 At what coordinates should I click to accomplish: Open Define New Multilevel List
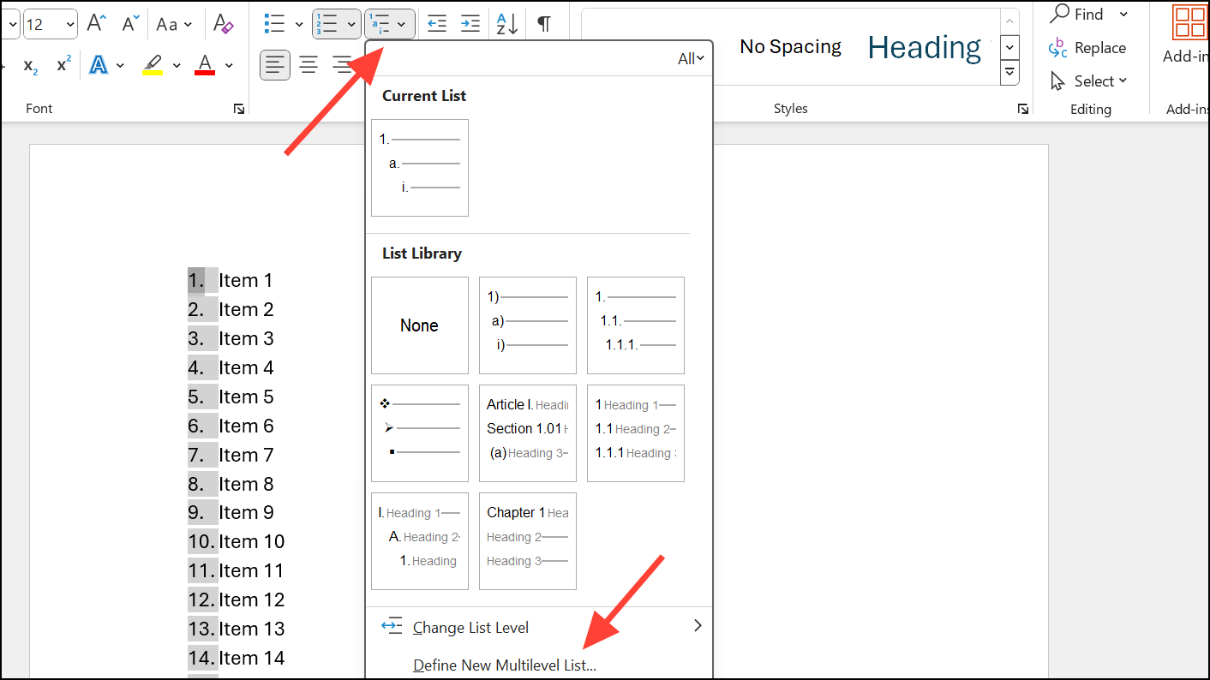[504, 665]
